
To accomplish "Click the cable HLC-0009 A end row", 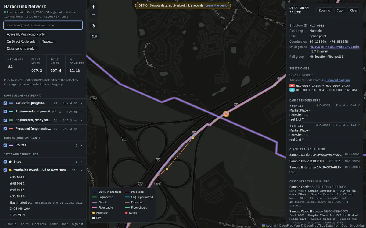I will (325, 133).
